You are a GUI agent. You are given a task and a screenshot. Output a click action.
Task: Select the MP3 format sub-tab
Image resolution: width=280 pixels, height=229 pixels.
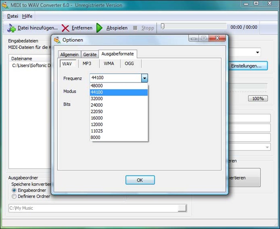click(x=87, y=64)
